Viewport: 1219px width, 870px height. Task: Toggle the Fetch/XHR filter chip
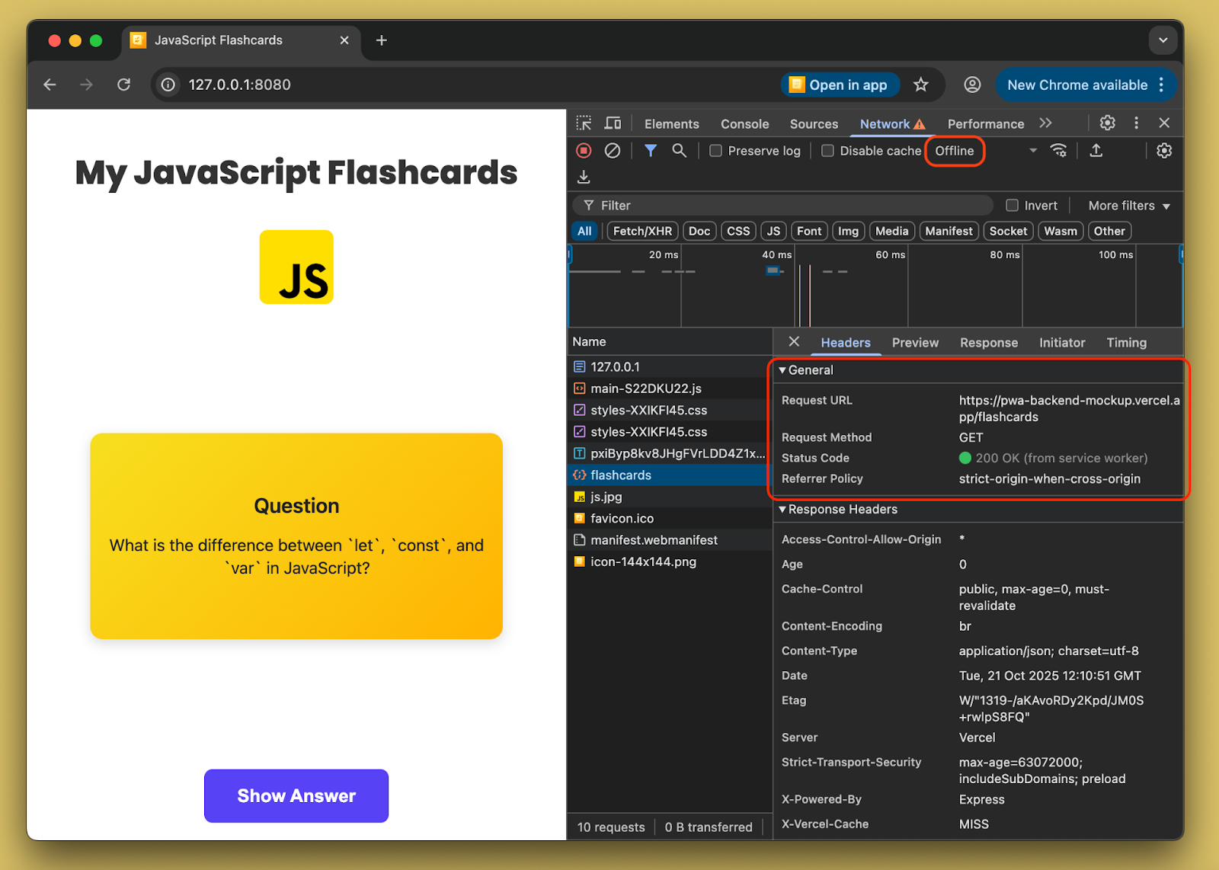point(642,231)
